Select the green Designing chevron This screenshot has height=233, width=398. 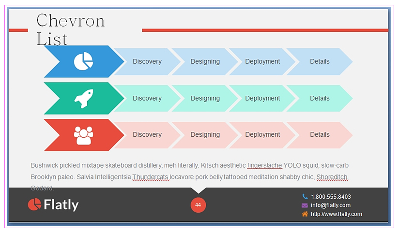[205, 98]
